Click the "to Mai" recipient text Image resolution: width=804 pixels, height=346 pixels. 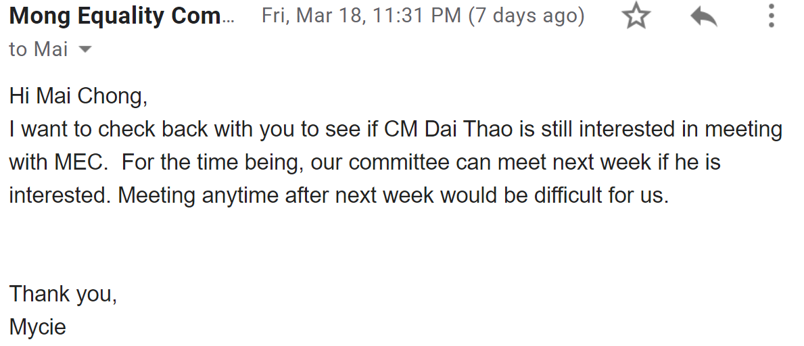pyautogui.click(x=38, y=49)
